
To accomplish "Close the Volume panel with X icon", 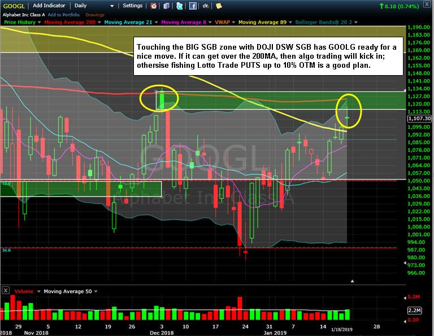I will pyautogui.click(x=6, y=291).
